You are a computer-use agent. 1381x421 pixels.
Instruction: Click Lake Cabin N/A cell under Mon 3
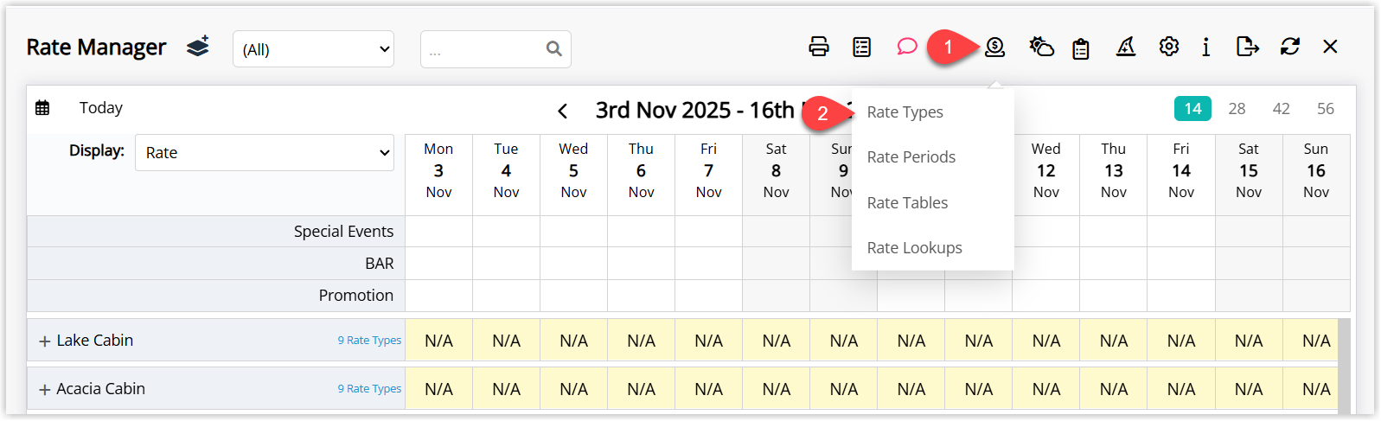(x=438, y=341)
